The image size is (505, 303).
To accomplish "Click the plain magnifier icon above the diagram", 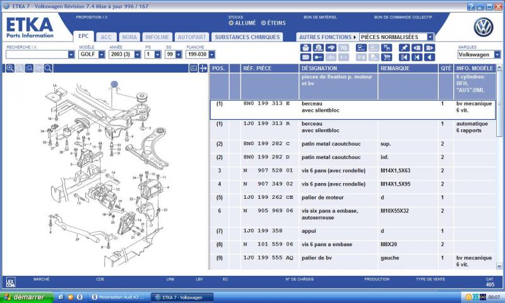I will click(x=48, y=68).
